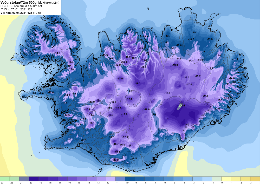Screen dimensions: 260x184
Task: Click the -10.6 temperature label
Action: pyautogui.click(x=179, y=45)
